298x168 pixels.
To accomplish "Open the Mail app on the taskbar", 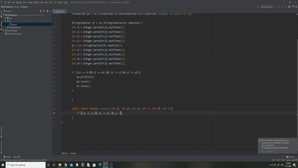I will click(71, 165).
